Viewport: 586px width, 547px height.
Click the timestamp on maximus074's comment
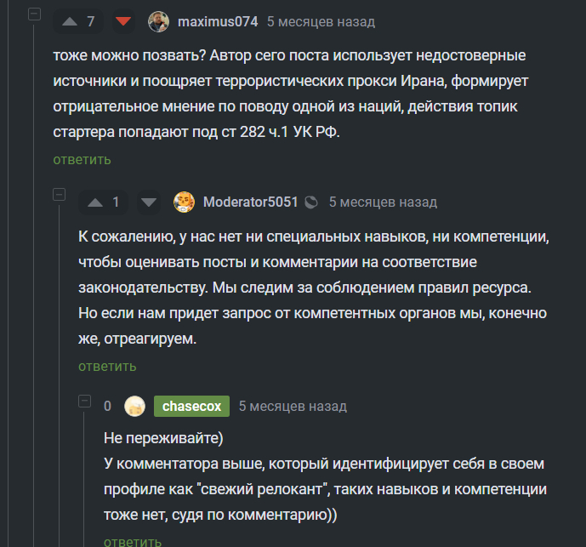321,21
